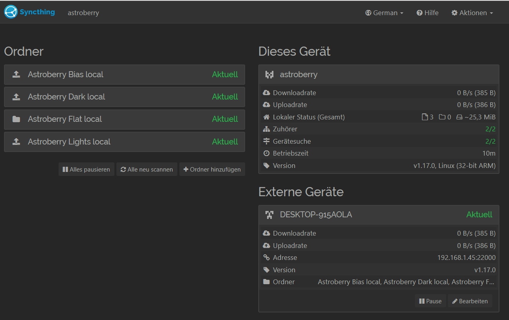Click Downloadrate cloud icon under Dieses Gerät
The width and height of the screenshot is (509, 320).
(267, 93)
